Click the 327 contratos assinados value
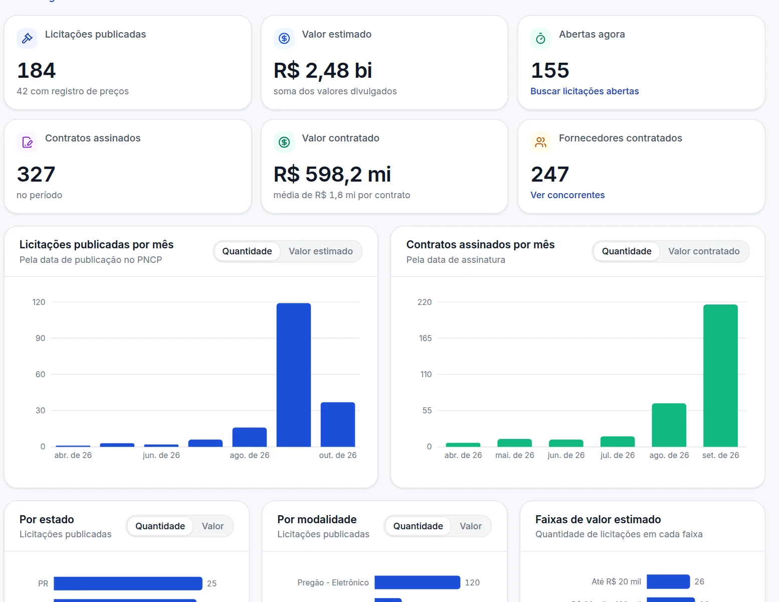The image size is (779, 602). tap(36, 174)
